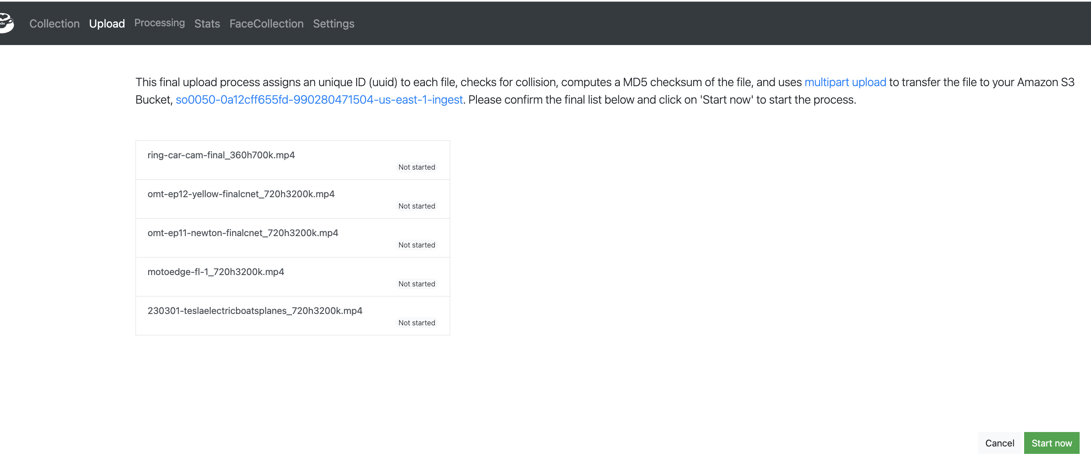1091x474 pixels.
Task: Switch to the Upload tab
Action: click(107, 24)
